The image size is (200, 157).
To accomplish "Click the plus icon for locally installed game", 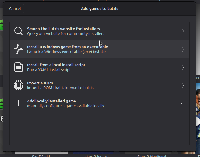I will [18, 103].
